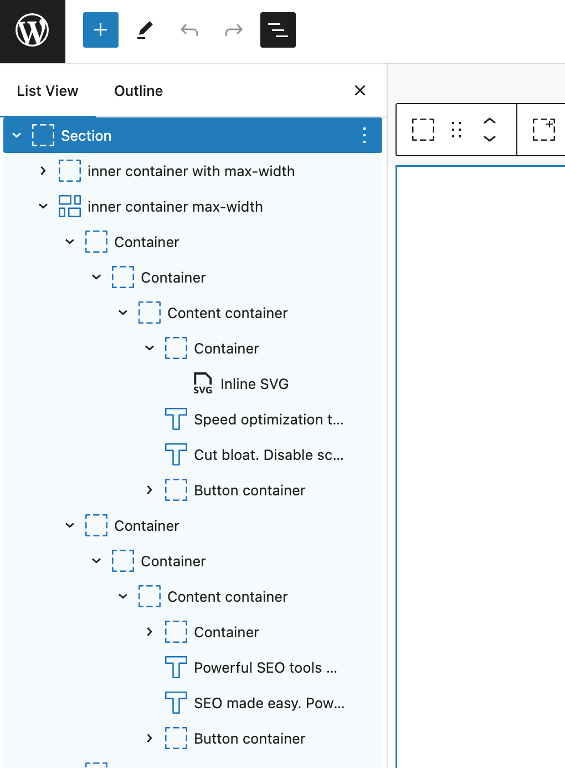
Task: Click text icon of Cut bloat block
Action: [176, 454]
